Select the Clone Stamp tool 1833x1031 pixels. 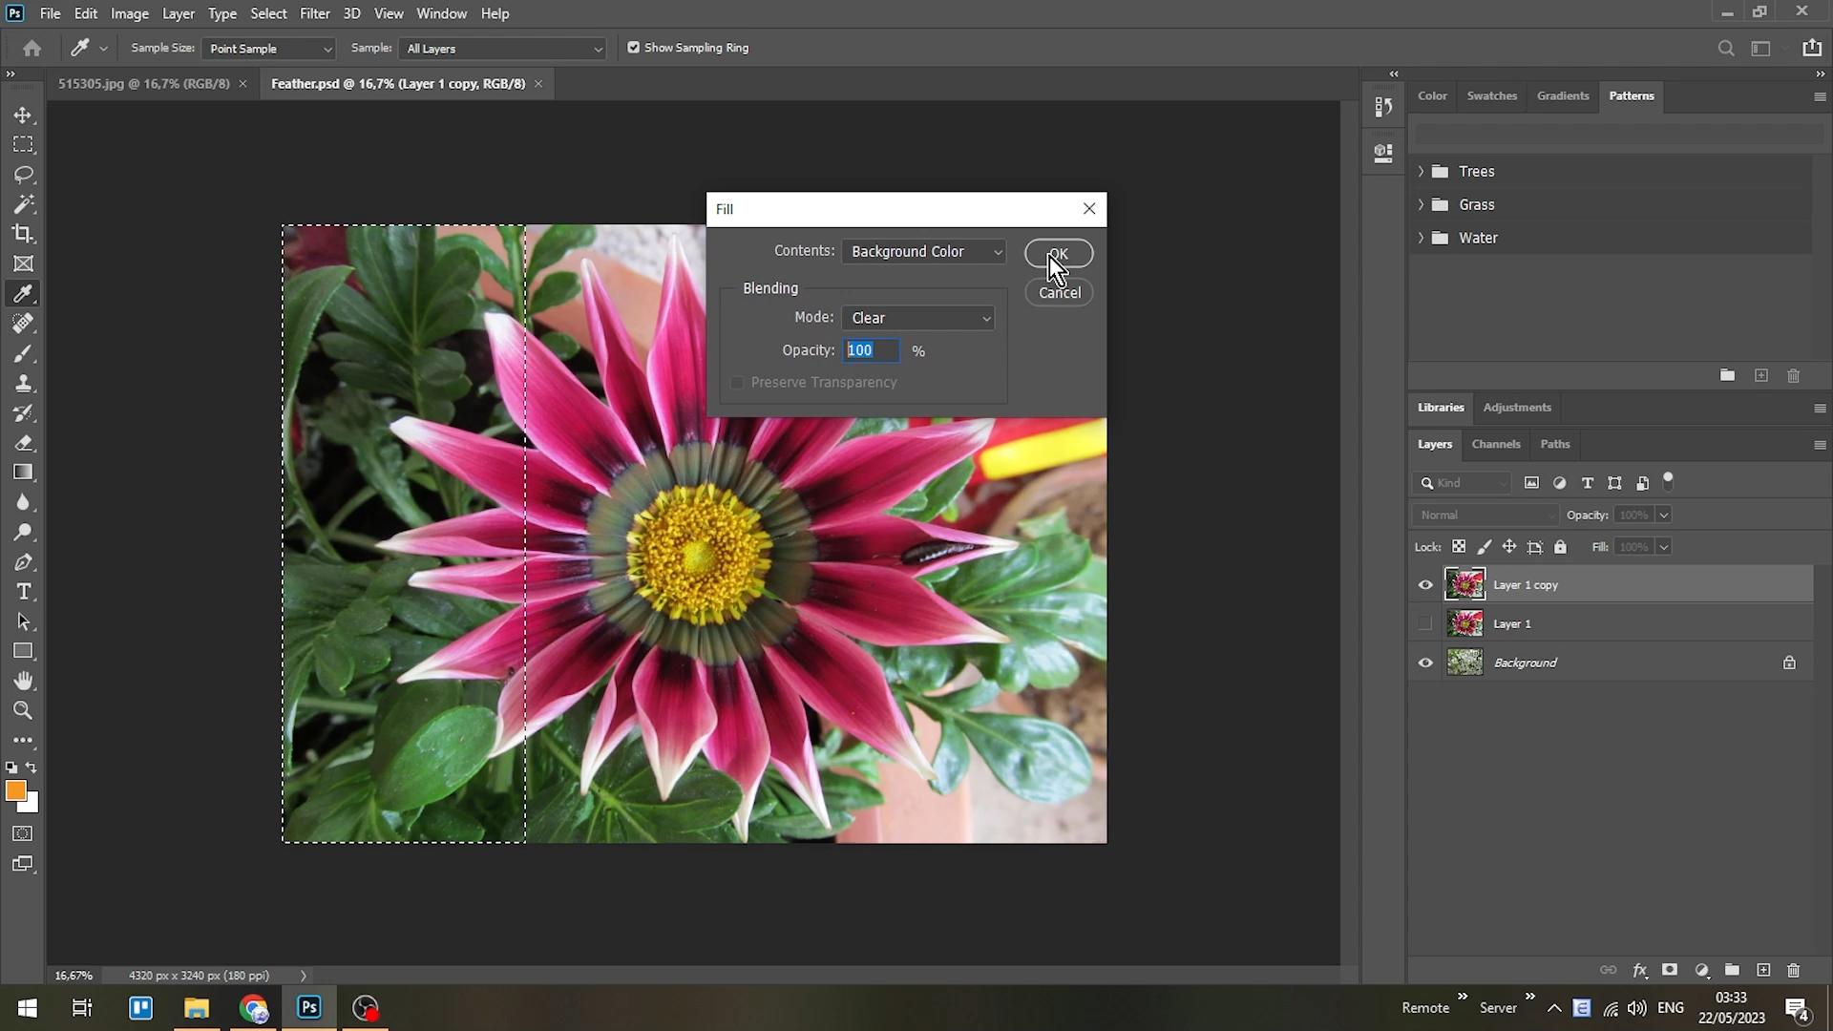click(x=24, y=383)
